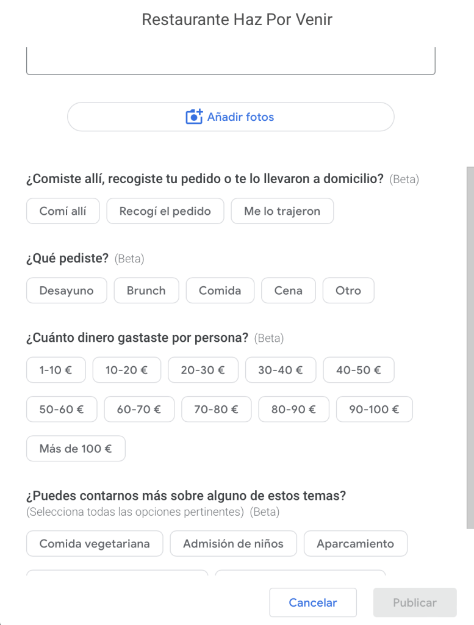Pick the 60-70 € price option
Viewport: 474px width, 625px height.
(139, 409)
